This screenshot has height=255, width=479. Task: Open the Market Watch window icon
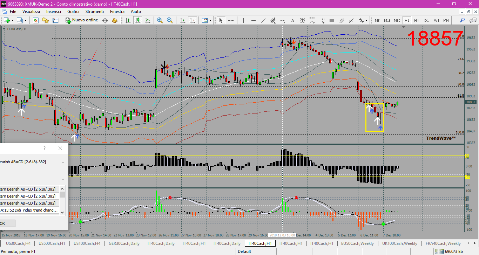pos(35,20)
